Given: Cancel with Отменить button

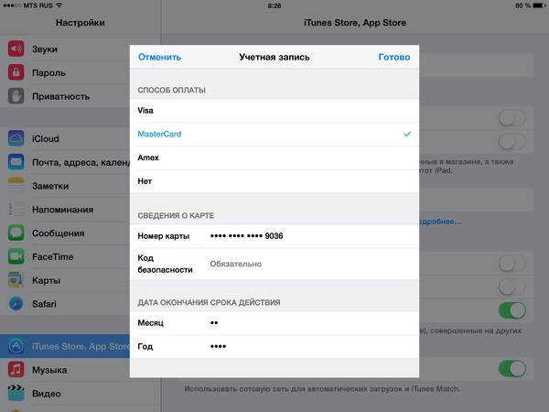Looking at the screenshot, I should click(159, 57).
